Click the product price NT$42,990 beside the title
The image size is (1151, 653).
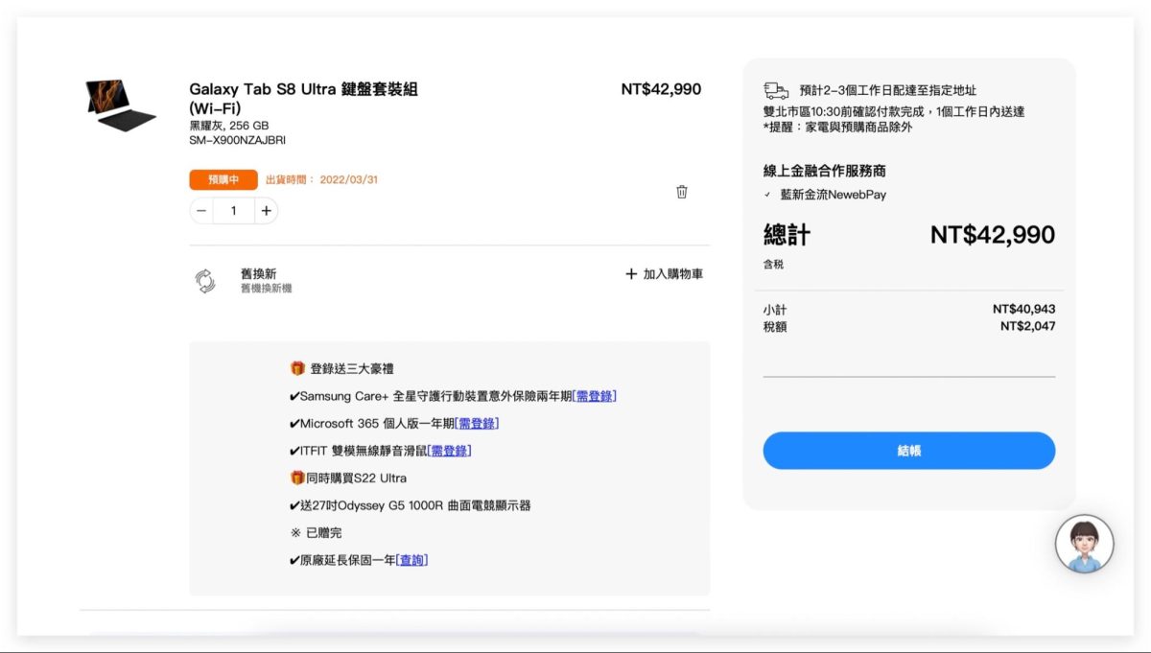(x=661, y=89)
